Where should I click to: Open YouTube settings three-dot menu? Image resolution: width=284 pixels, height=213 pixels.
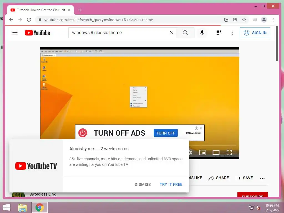(232, 33)
